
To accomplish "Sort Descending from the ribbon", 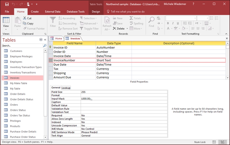I will point(67,23).
